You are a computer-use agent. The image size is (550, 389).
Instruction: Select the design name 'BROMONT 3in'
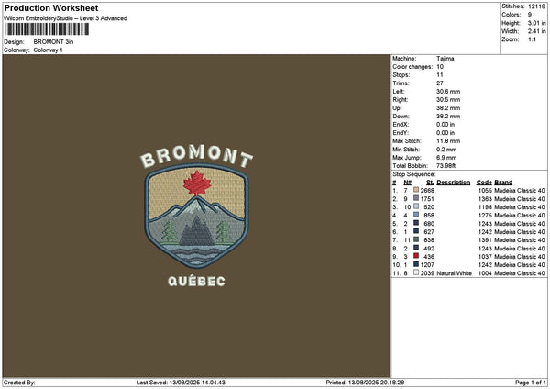point(53,42)
